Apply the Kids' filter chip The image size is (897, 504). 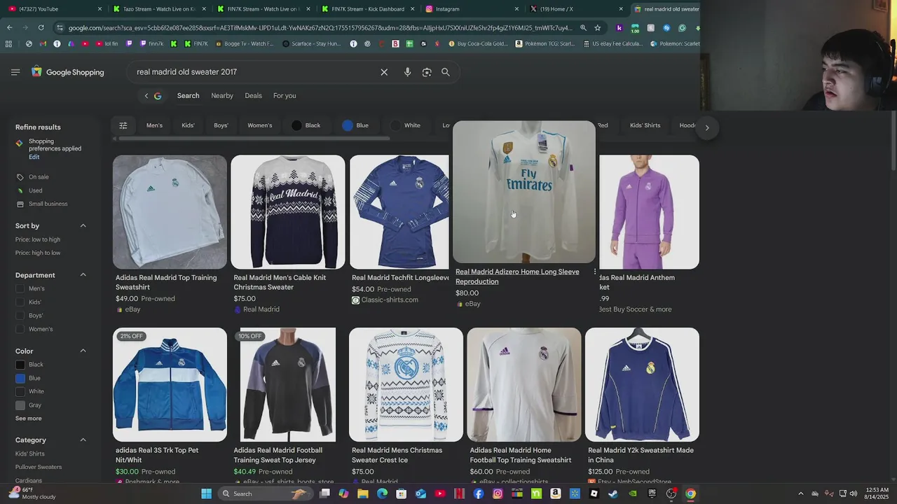(x=188, y=125)
